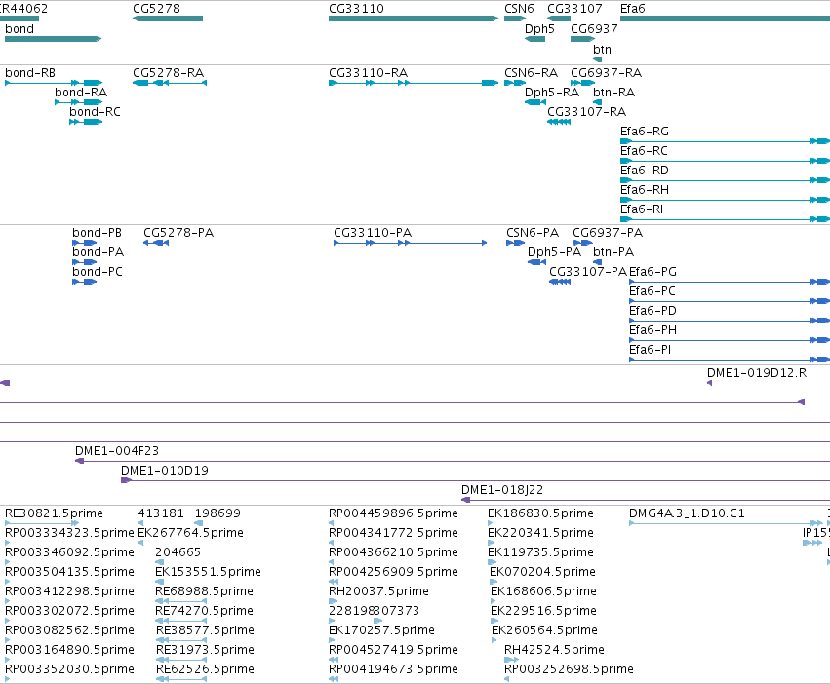The height and width of the screenshot is (684, 830).
Task: Select the DME1-004F23 clone label
Action: (x=116, y=451)
